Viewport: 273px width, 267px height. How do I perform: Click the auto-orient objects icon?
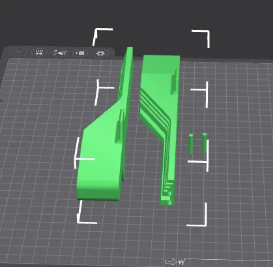[60, 53]
